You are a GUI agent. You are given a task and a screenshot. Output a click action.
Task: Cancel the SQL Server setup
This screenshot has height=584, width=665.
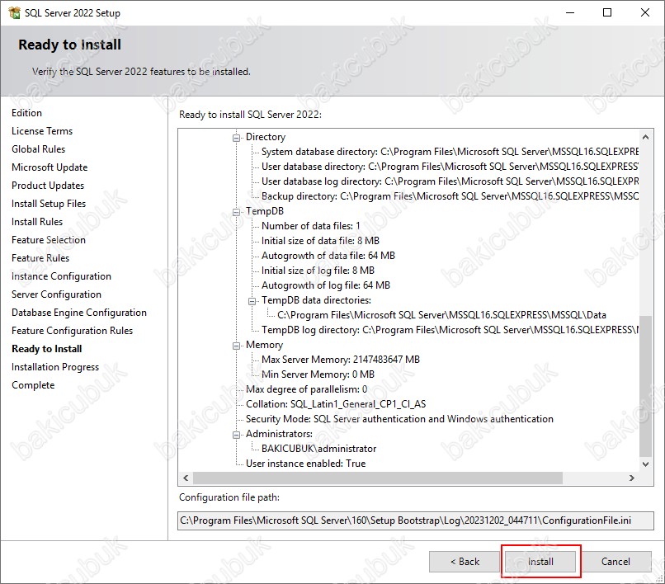coord(615,562)
